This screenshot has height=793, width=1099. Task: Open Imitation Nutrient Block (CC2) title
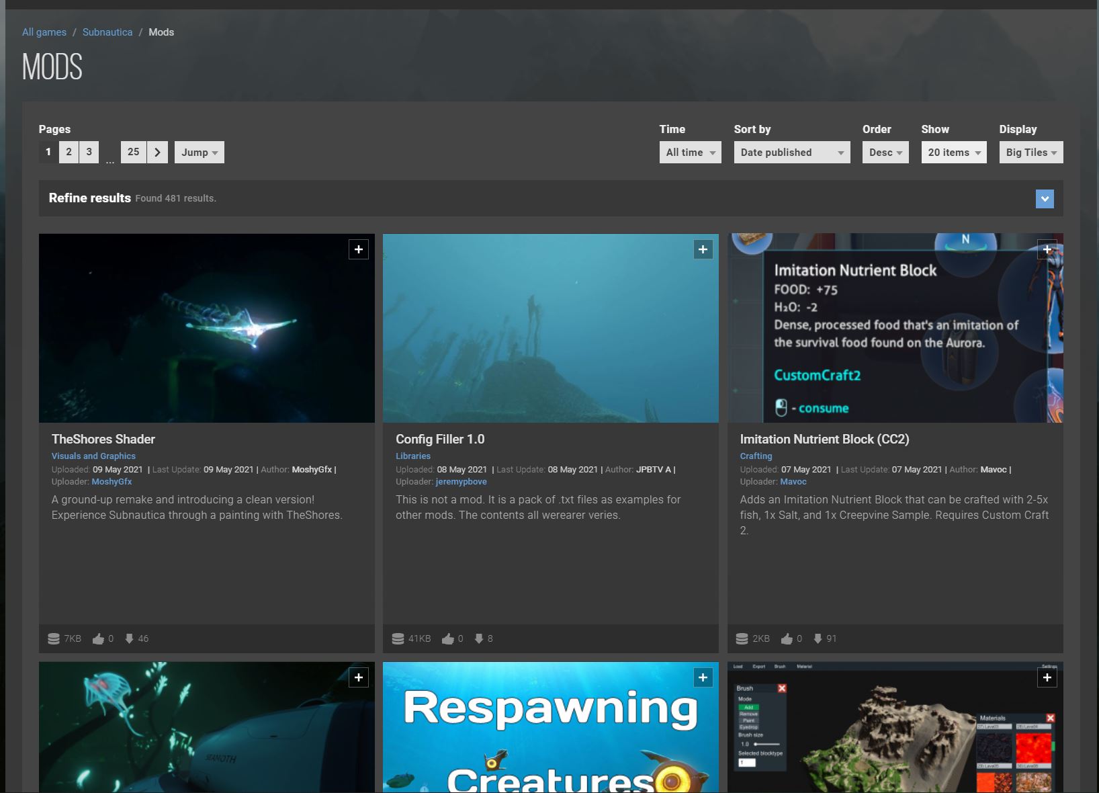point(824,439)
